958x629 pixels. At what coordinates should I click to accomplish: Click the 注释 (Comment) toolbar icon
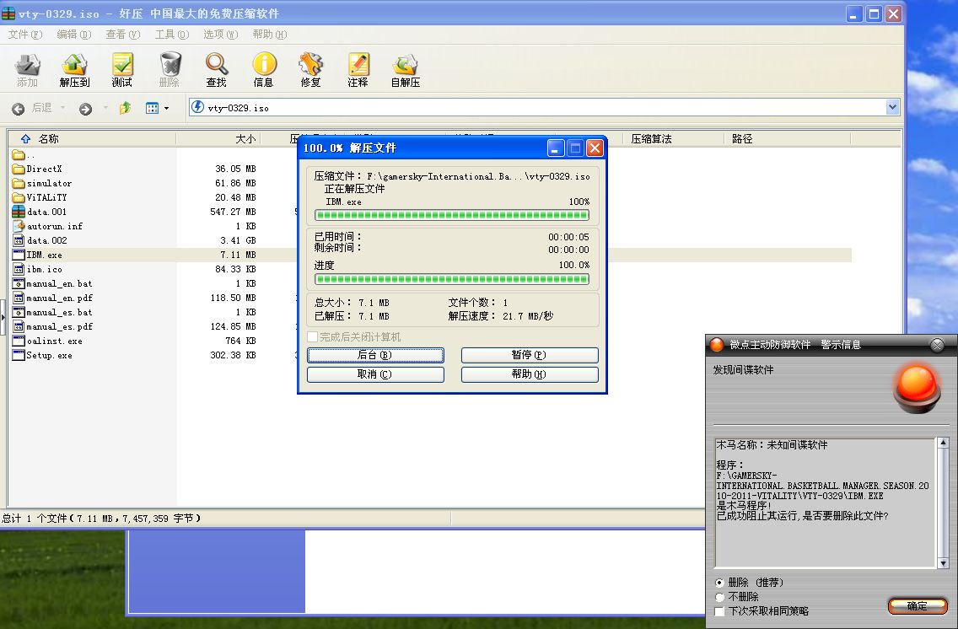tap(358, 70)
